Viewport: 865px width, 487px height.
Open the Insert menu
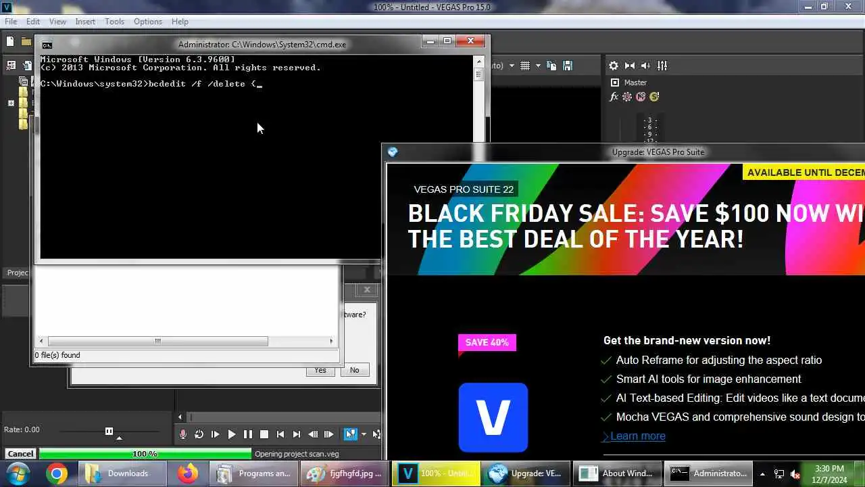click(x=85, y=22)
